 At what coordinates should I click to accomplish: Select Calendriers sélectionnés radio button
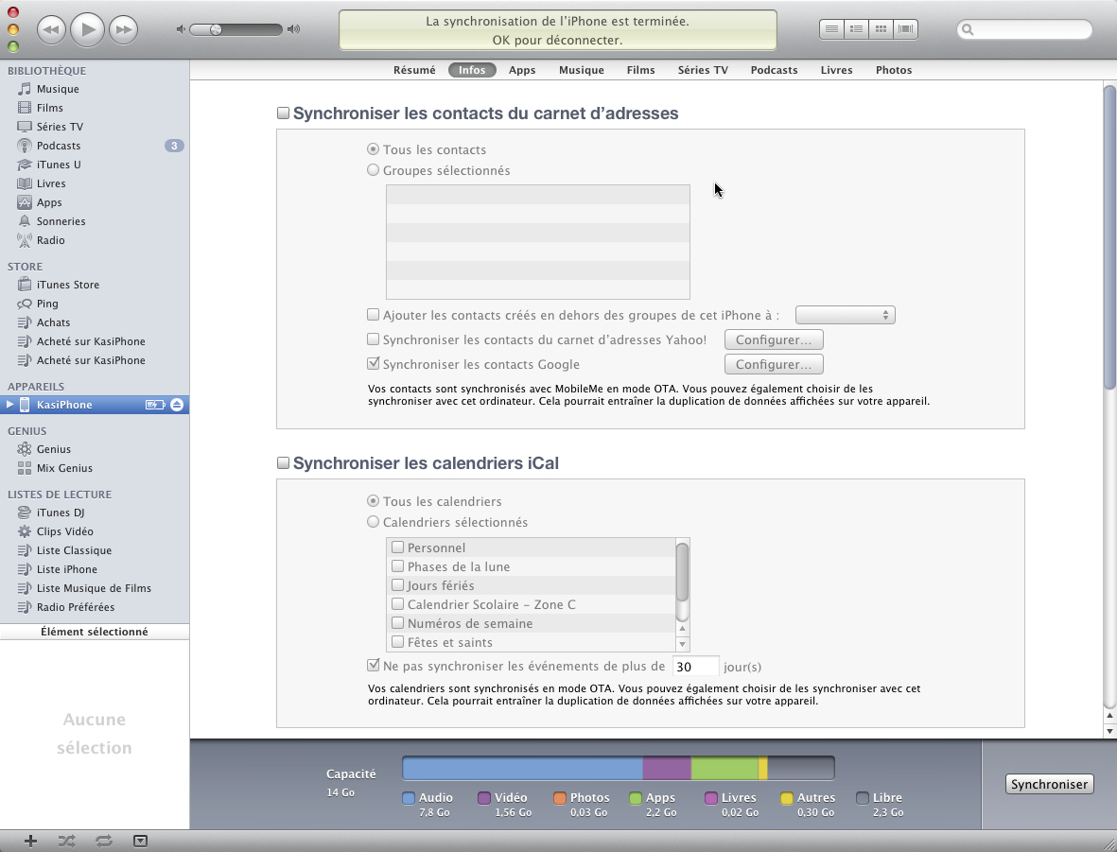373,522
